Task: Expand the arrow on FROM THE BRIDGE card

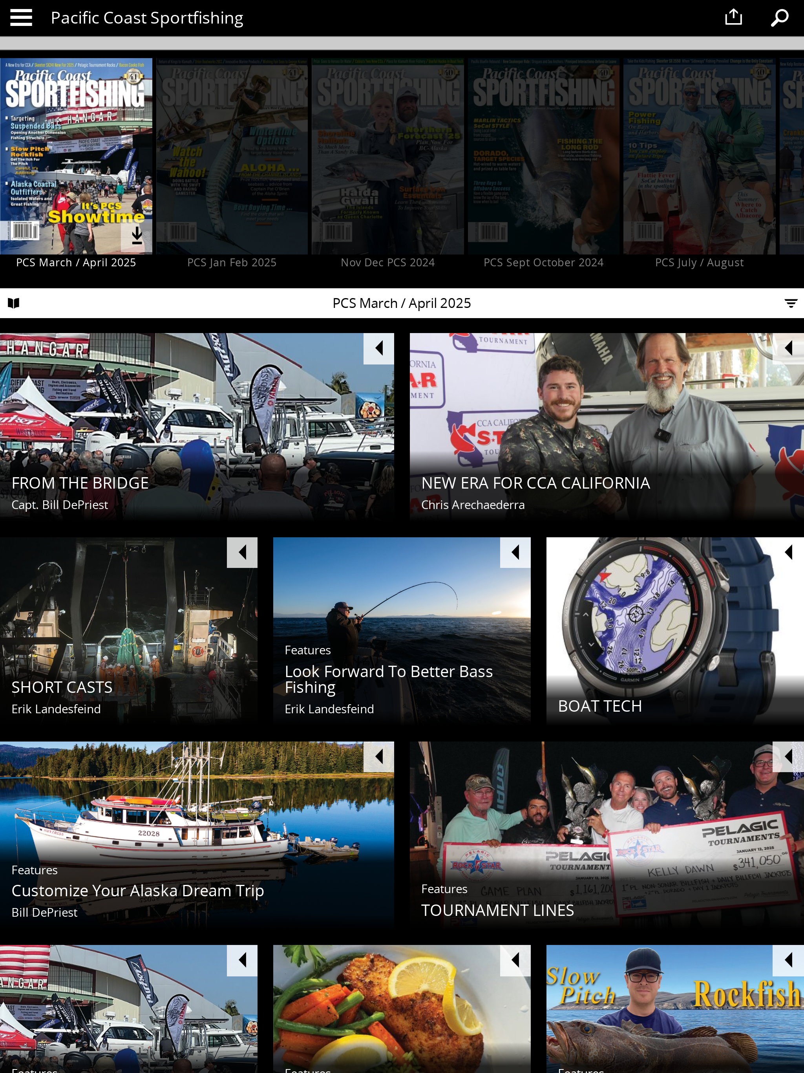Action: pos(379,348)
